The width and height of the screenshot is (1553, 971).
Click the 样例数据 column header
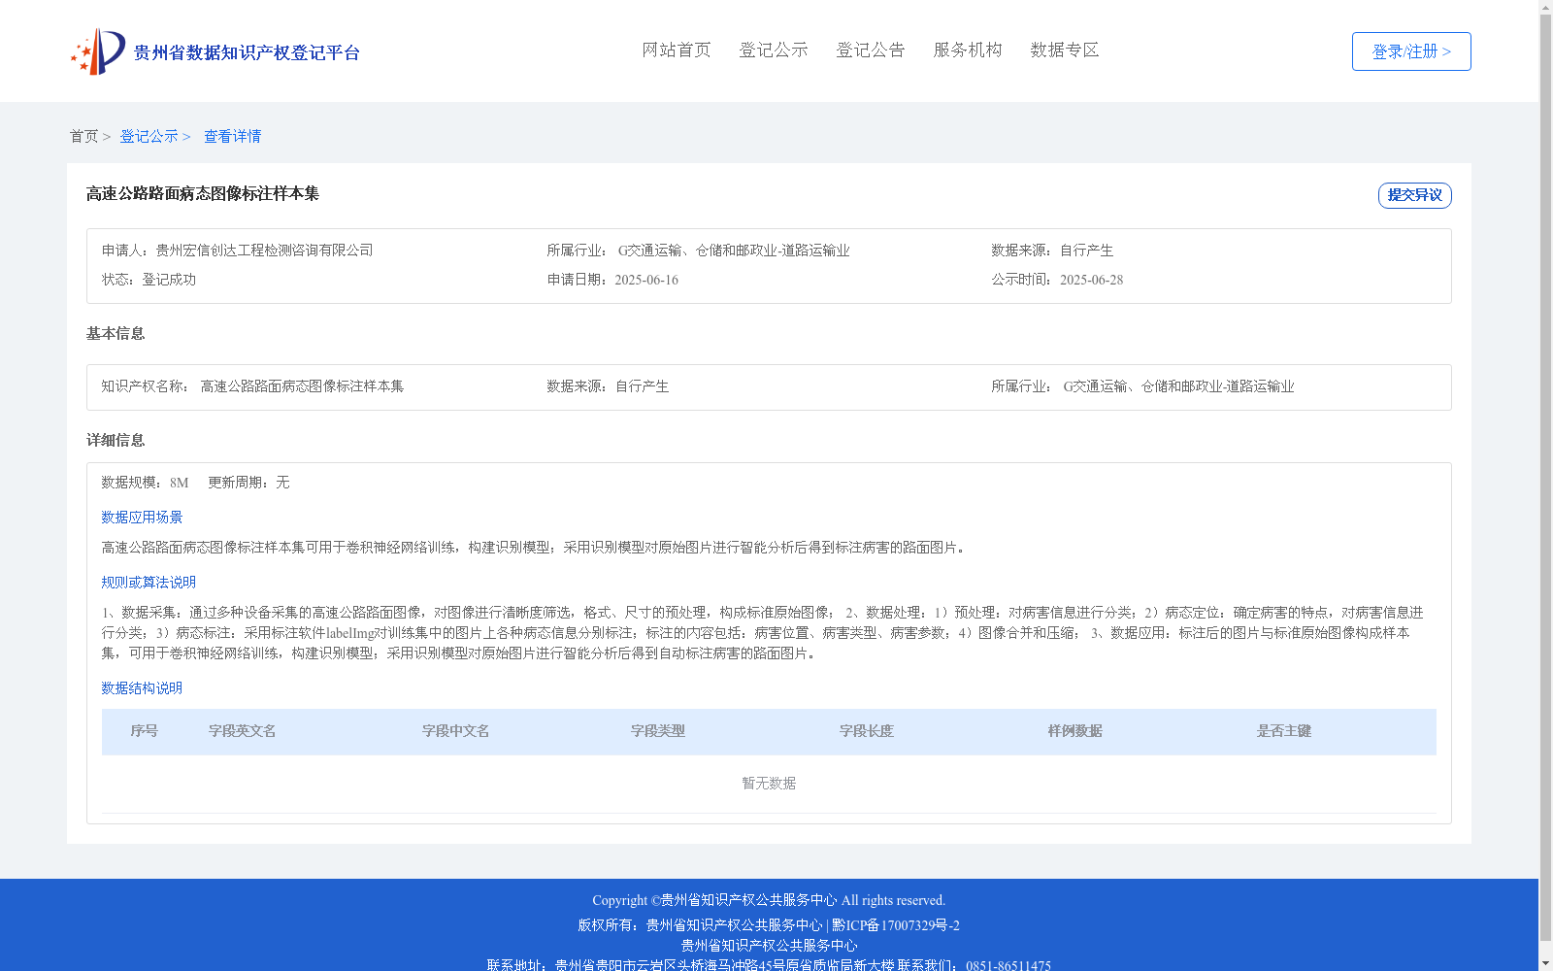point(1075,731)
